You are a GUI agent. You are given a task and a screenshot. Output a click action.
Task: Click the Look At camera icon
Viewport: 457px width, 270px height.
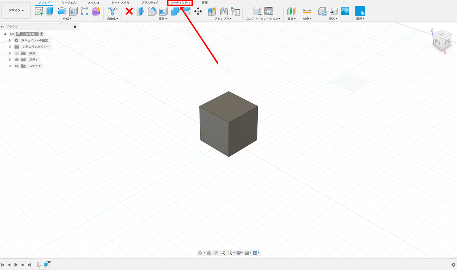[209, 253]
